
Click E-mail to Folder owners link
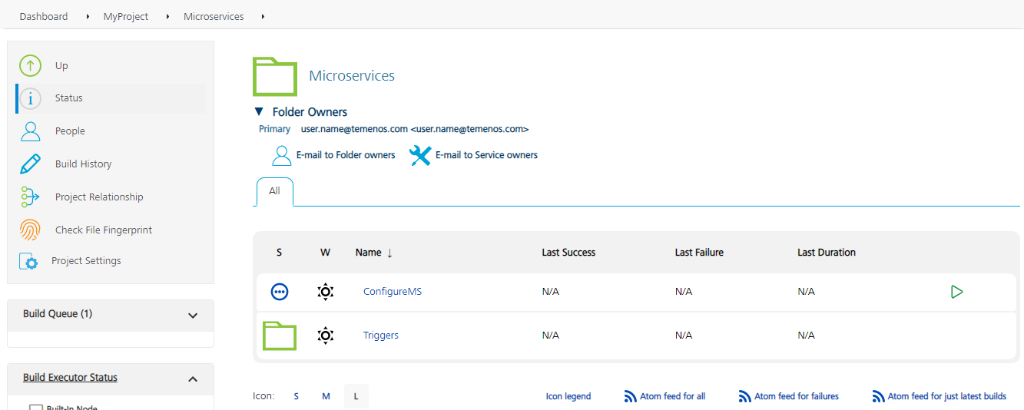coord(345,155)
